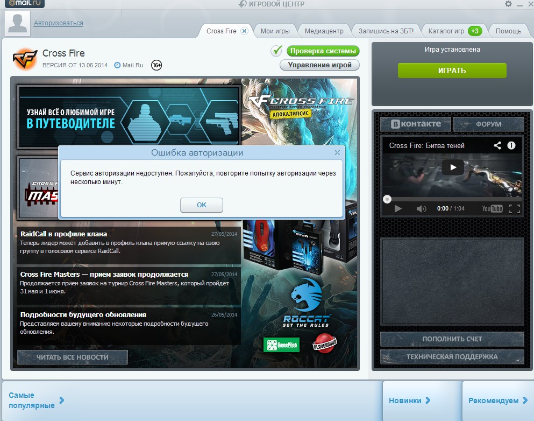Click the Авторизоваться link

pyautogui.click(x=58, y=23)
